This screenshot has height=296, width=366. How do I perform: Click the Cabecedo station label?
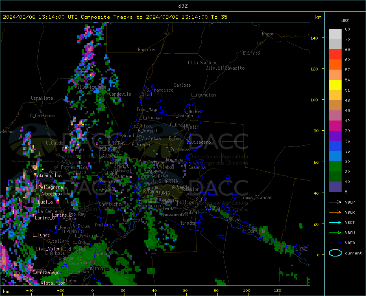[x=50, y=194]
